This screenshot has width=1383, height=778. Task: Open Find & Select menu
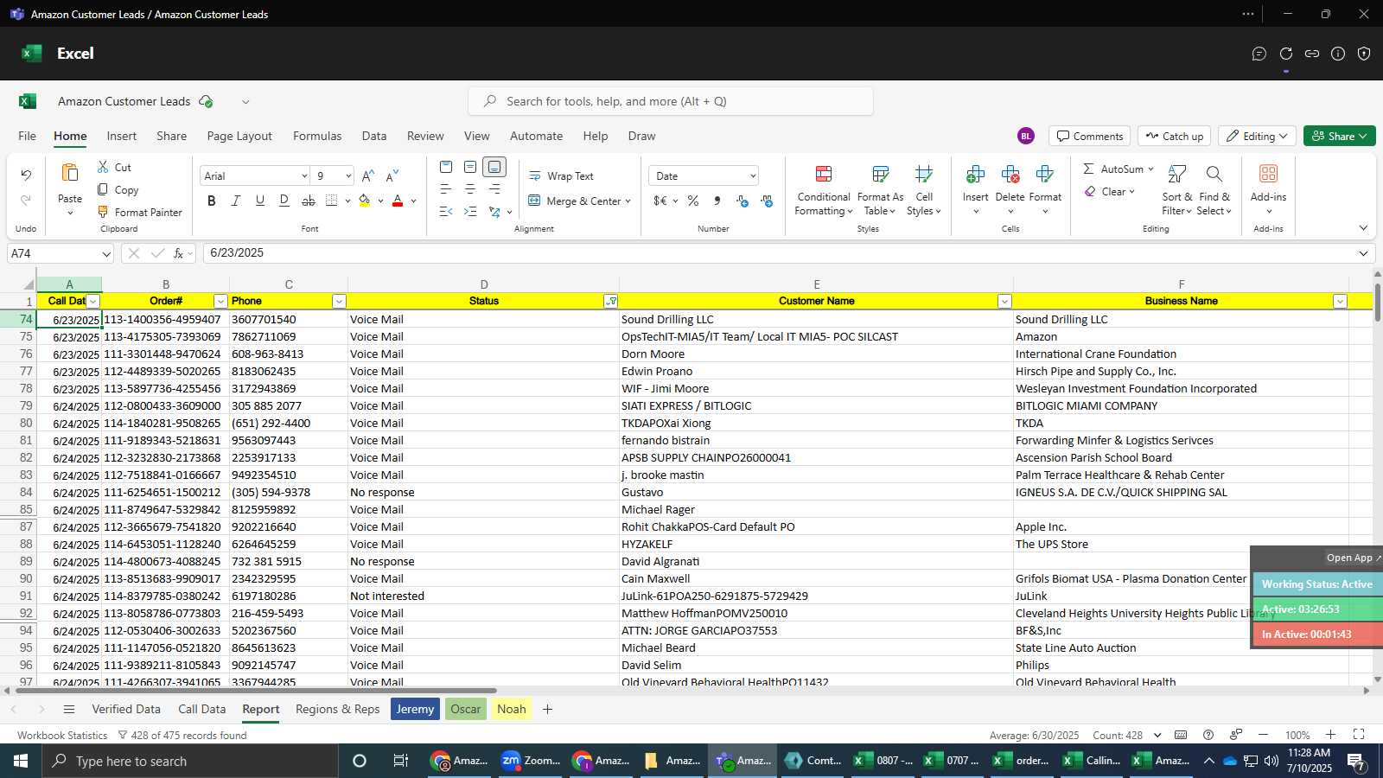[x=1214, y=190]
